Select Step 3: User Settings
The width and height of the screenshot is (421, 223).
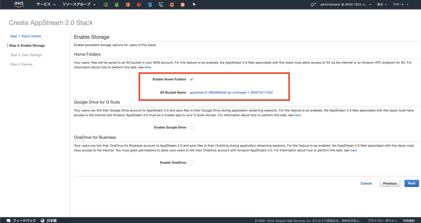pyautogui.click(x=26, y=55)
